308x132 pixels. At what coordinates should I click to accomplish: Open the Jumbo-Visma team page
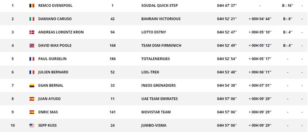(154, 125)
